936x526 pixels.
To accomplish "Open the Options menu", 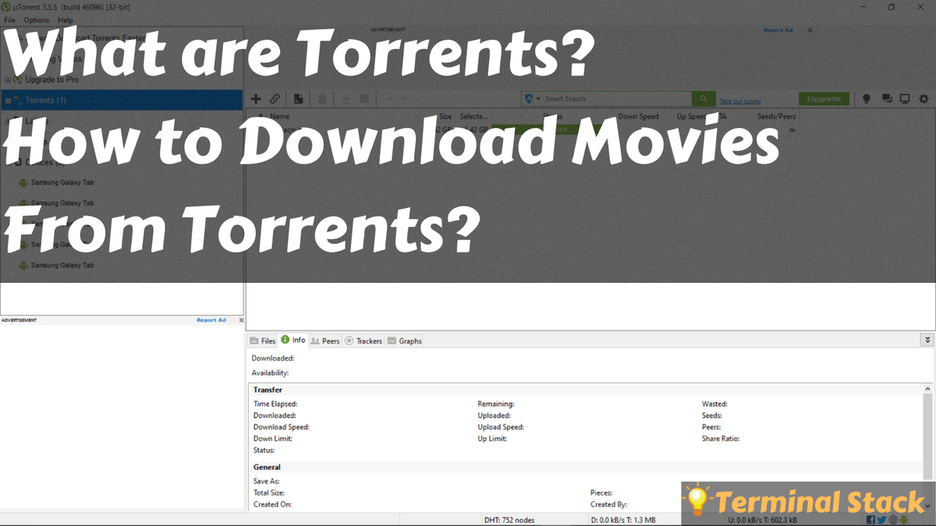I will [x=36, y=19].
